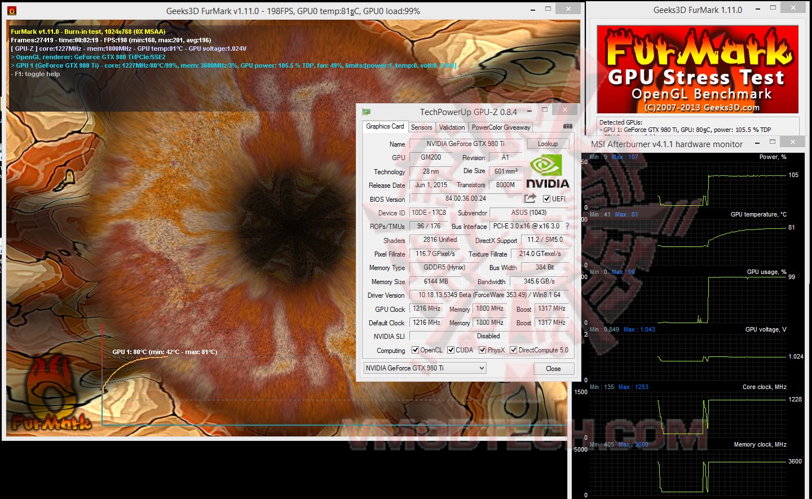Click the Memory Type field GDDR5 (Hynix)

tap(444, 267)
